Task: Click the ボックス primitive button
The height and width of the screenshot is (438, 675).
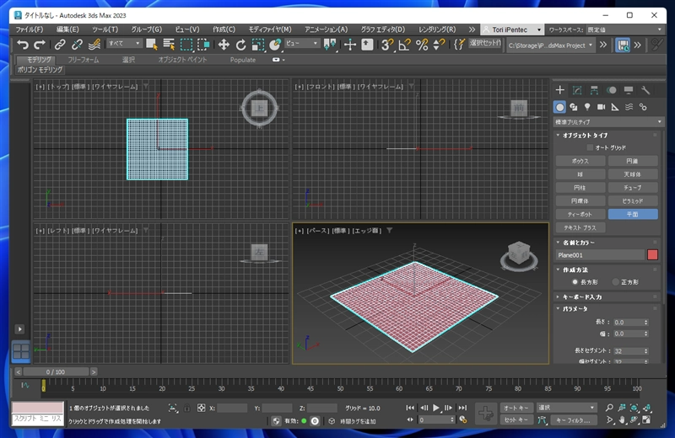Action: point(580,161)
